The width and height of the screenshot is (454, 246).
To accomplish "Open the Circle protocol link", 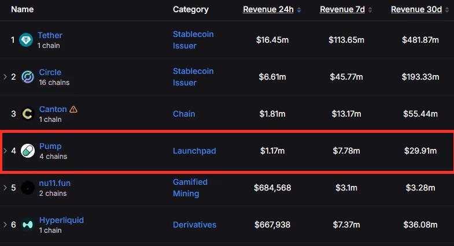I will tap(50, 72).
